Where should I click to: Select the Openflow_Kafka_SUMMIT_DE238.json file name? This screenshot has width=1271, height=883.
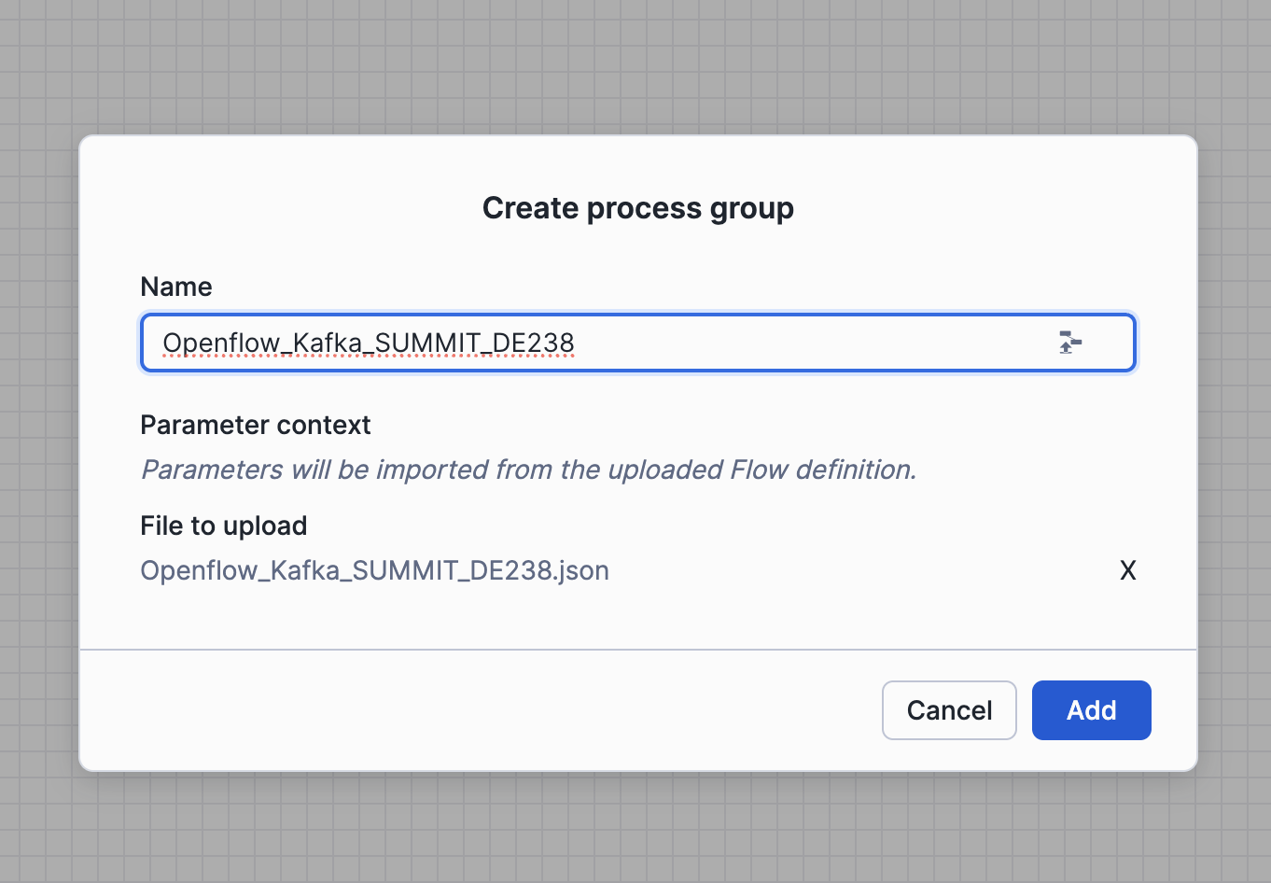374,570
